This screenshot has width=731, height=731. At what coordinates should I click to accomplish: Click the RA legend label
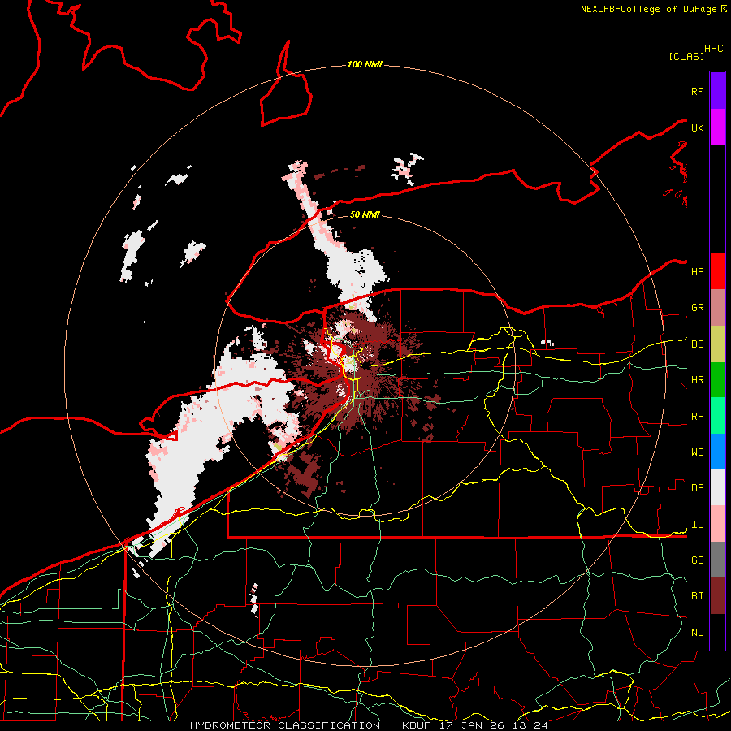pos(697,416)
